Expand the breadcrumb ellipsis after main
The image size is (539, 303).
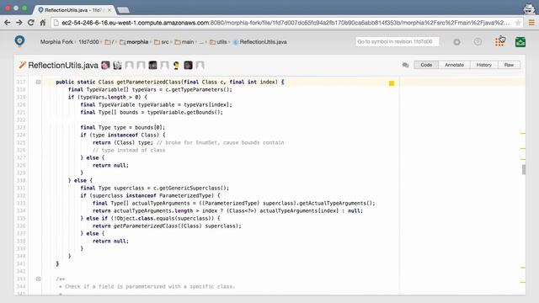coord(201,42)
